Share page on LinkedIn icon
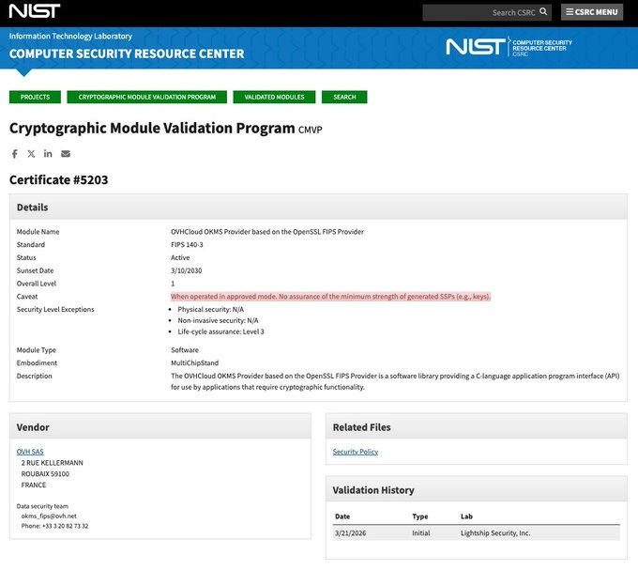The width and height of the screenshot is (638, 570). pyautogui.click(x=48, y=154)
